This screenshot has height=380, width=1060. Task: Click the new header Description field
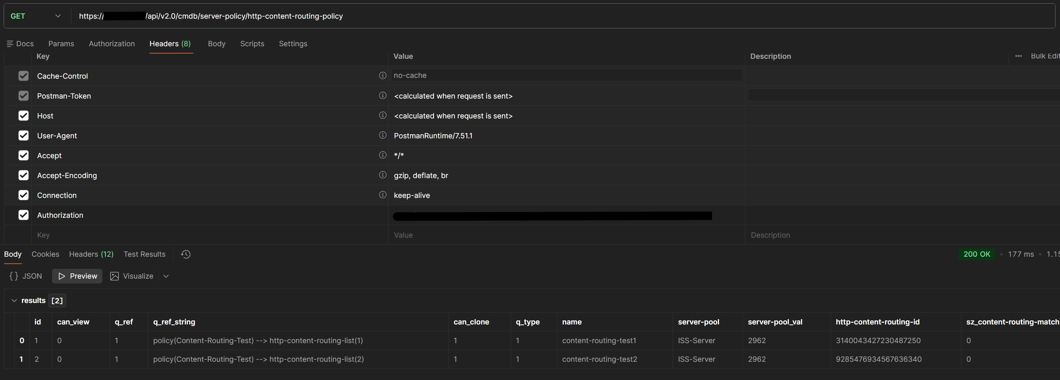click(903, 235)
